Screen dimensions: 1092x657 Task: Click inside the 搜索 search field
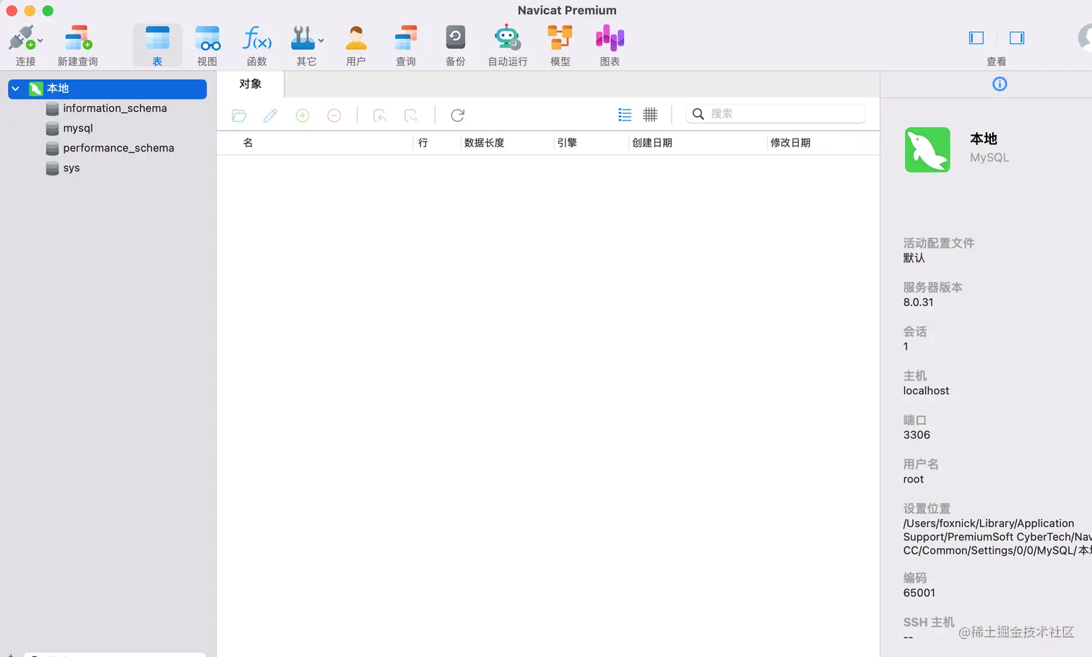pyautogui.click(x=776, y=113)
